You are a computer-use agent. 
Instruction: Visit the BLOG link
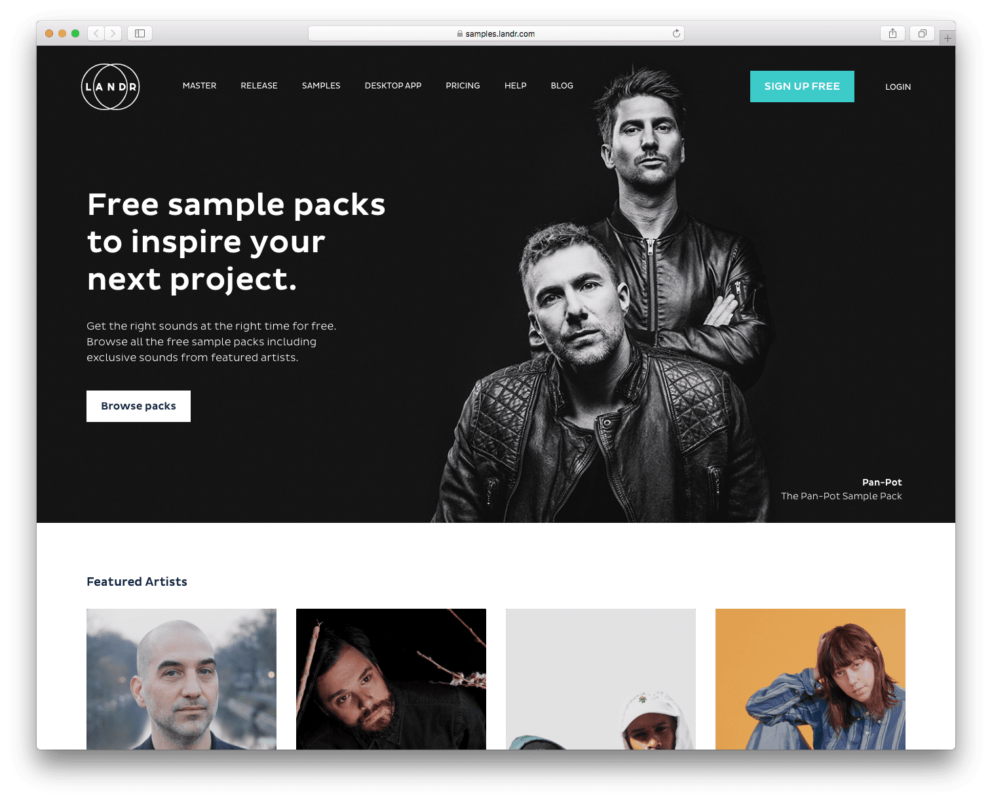pyautogui.click(x=562, y=86)
